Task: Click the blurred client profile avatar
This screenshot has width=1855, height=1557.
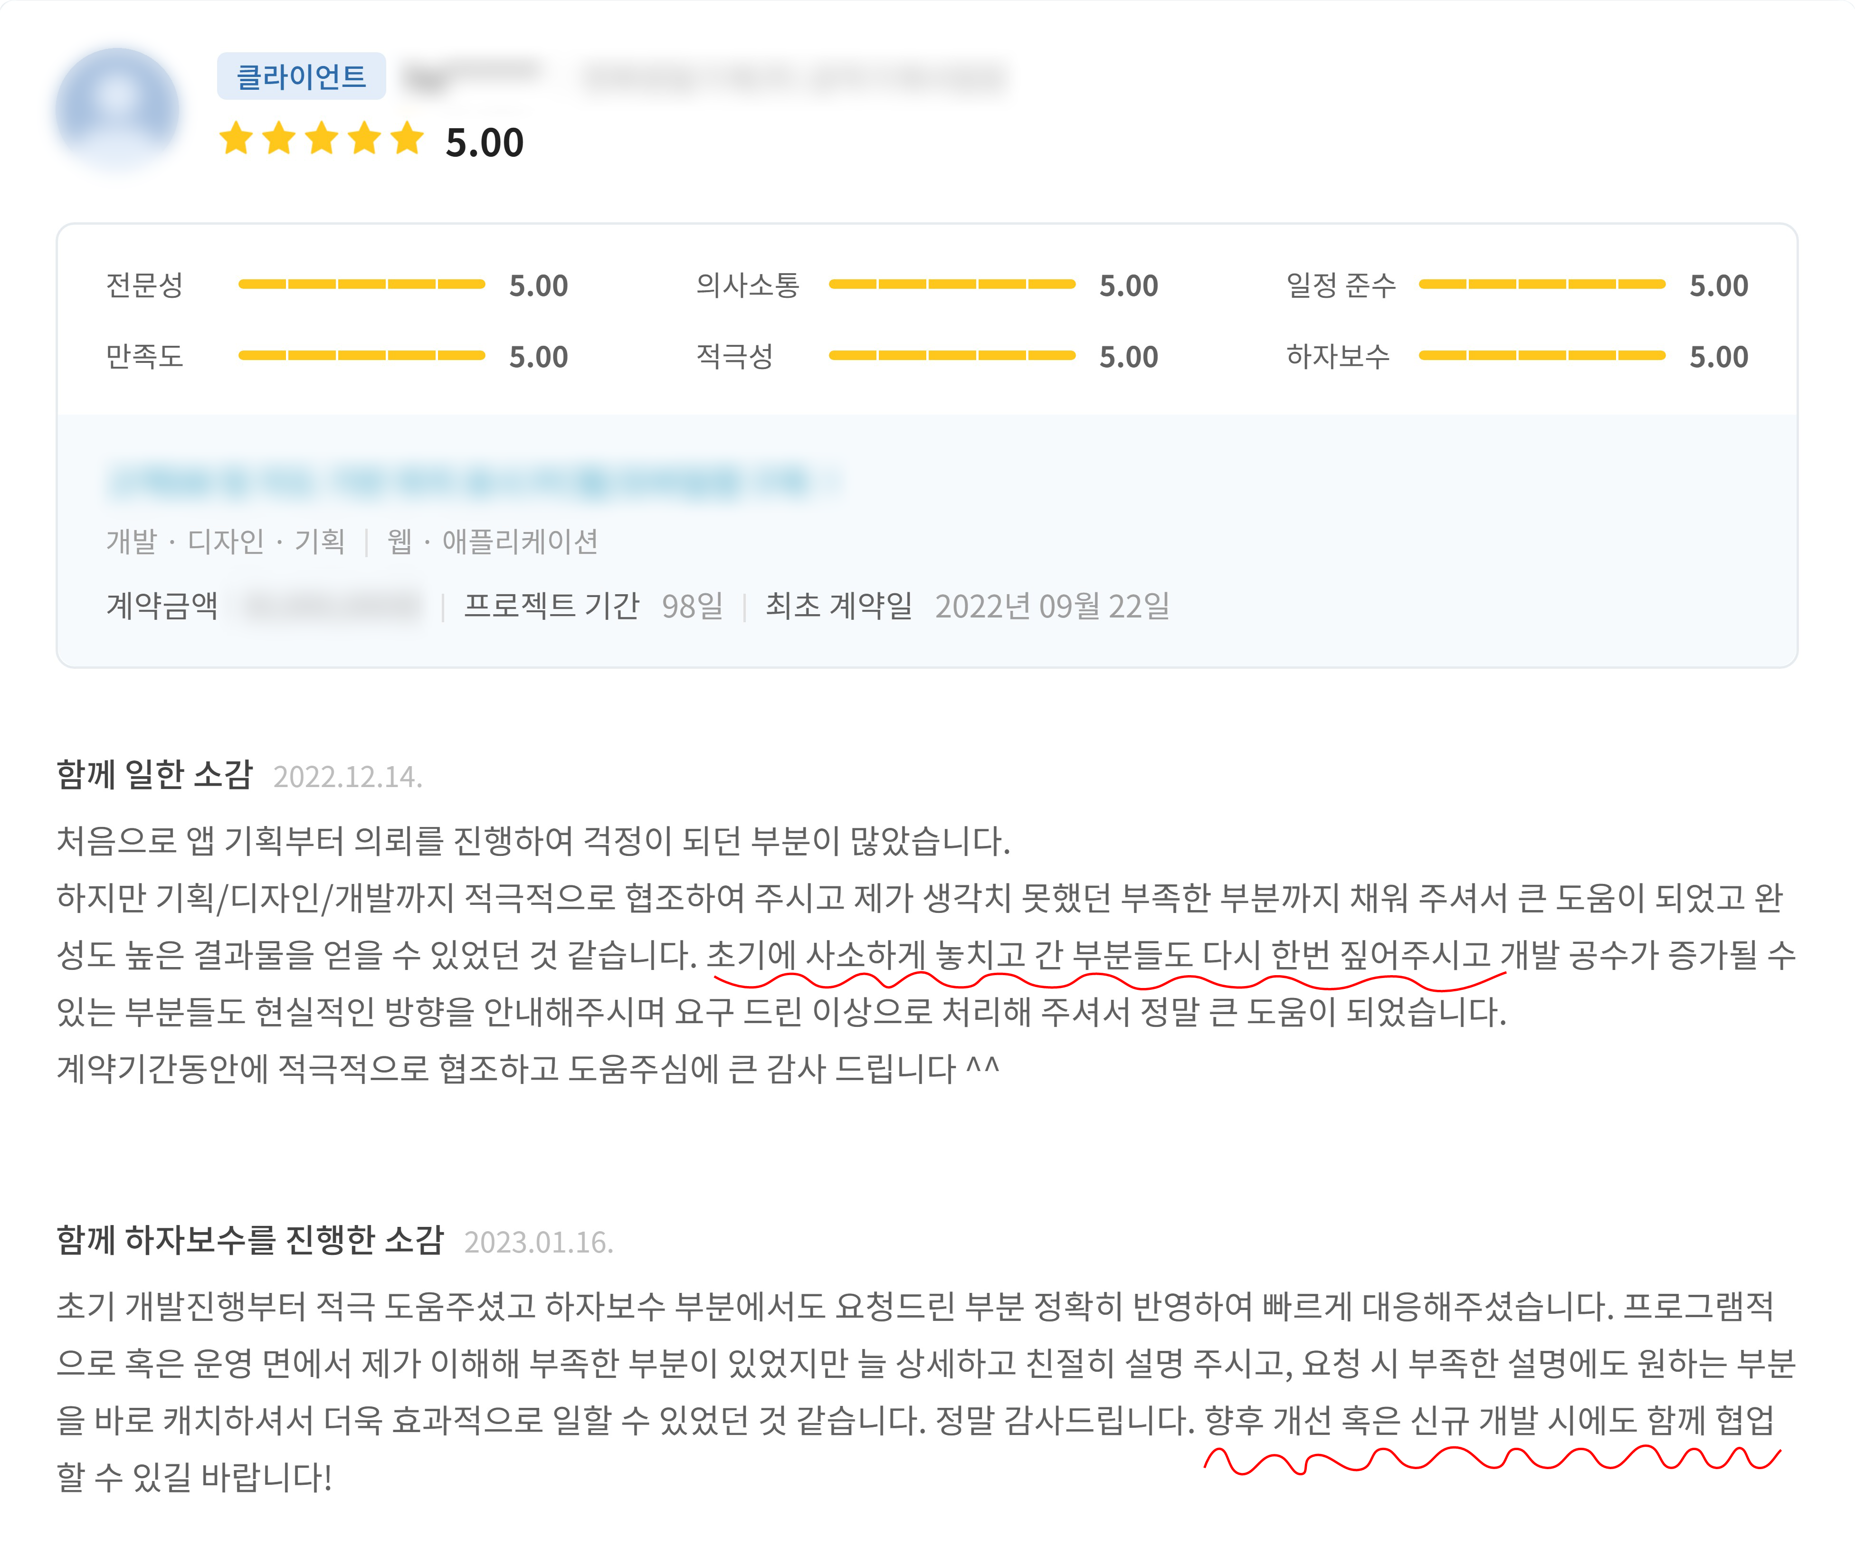Action: [117, 110]
